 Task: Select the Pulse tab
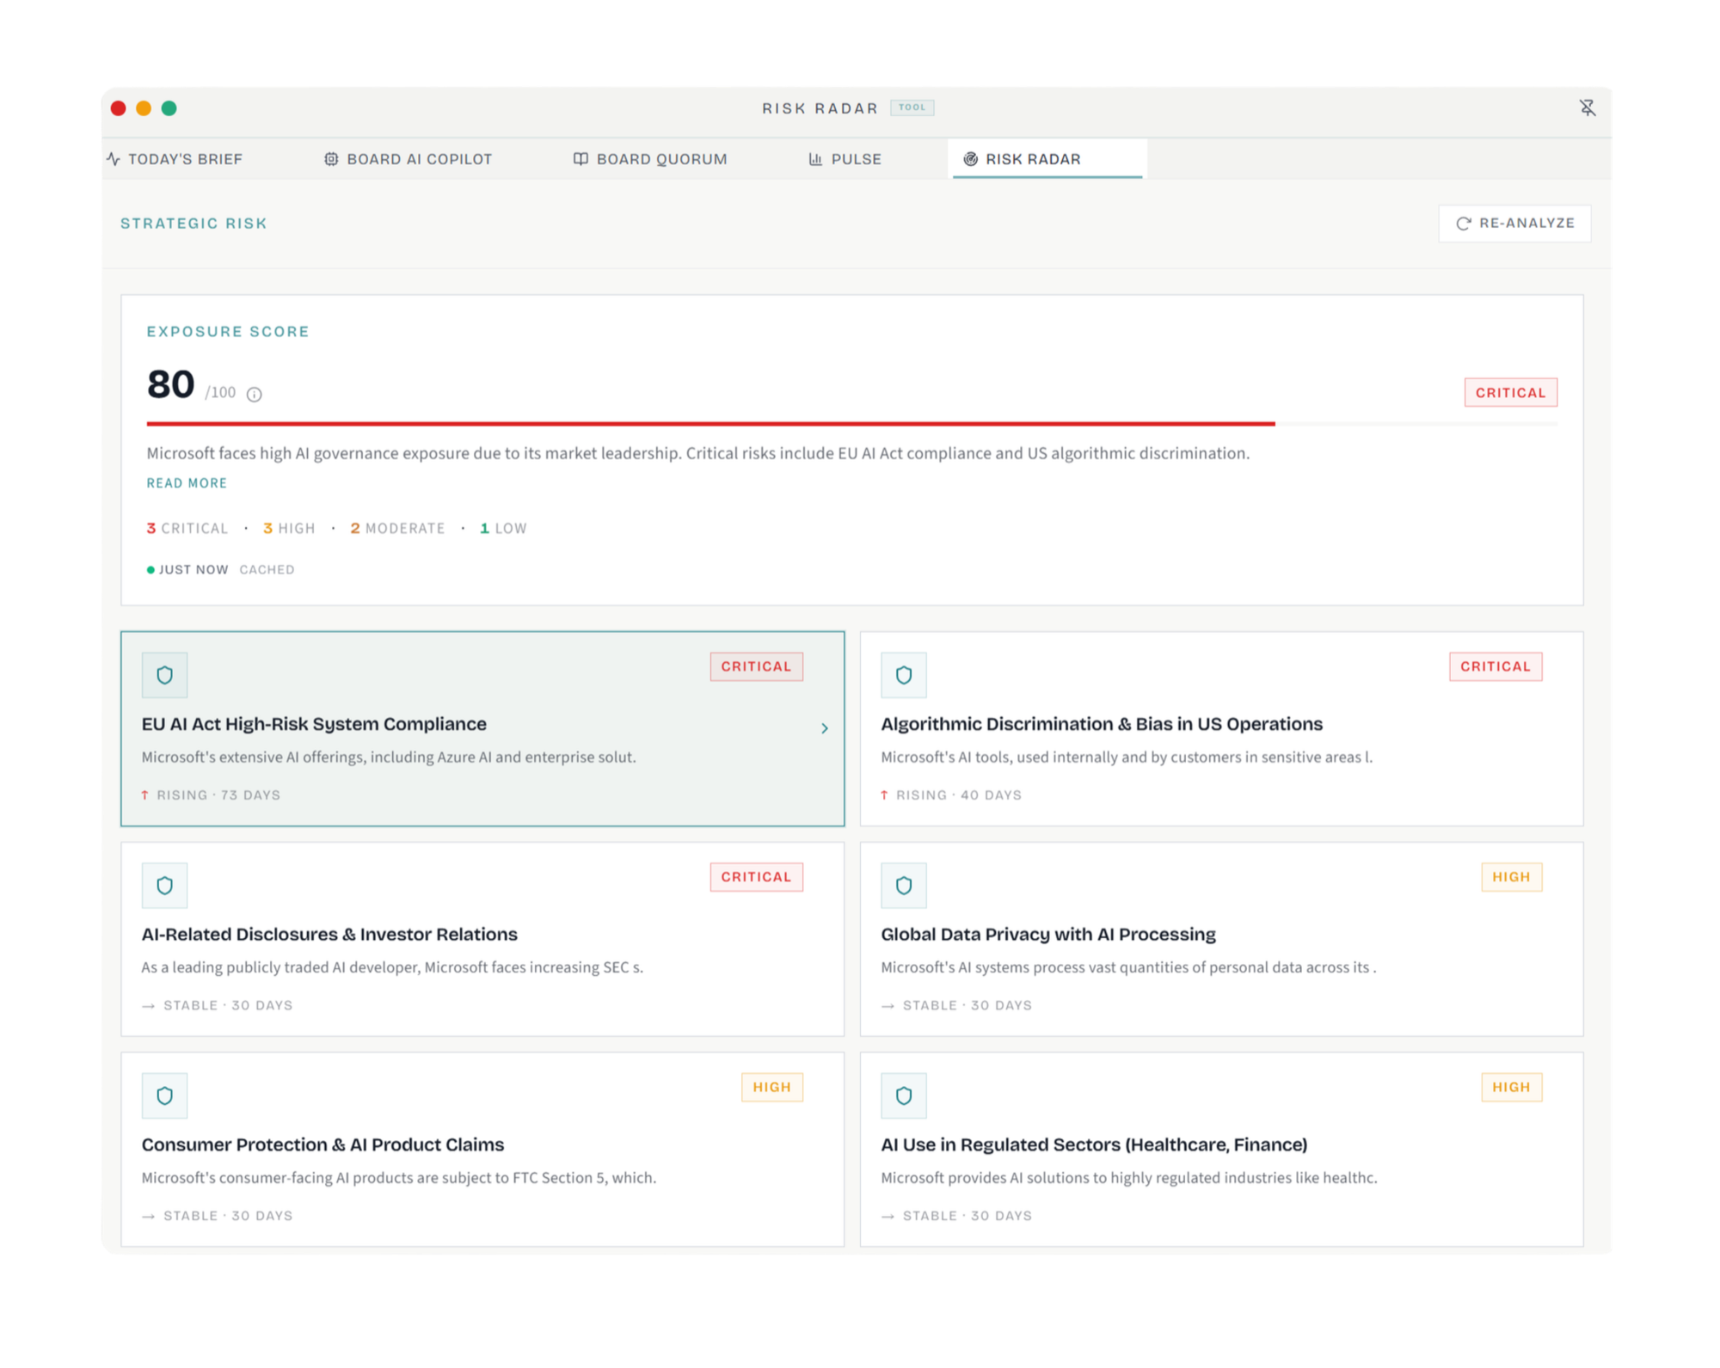click(845, 159)
